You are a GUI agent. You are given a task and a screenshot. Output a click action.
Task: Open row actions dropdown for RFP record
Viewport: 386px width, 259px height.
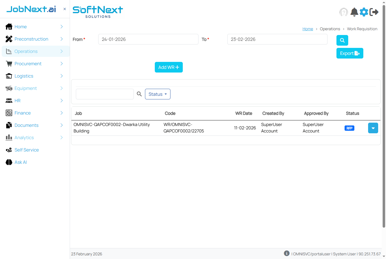tap(373, 128)
